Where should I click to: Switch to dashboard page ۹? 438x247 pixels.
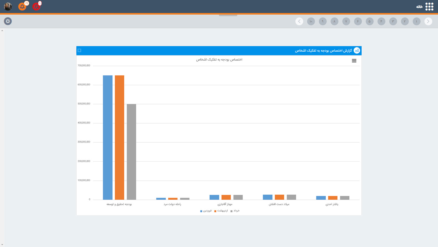coord(323,21)
